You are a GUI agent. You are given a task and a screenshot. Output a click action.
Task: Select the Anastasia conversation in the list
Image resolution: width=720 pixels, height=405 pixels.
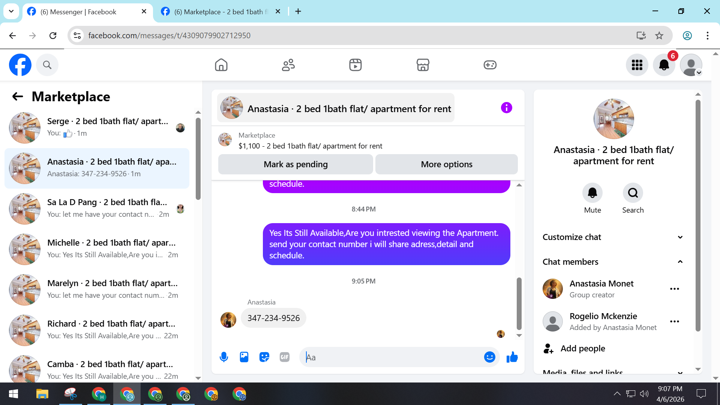(x=97, y=168)
